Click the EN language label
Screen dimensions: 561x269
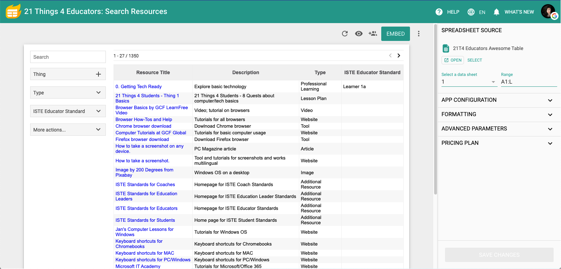click(x=482, y=12)
